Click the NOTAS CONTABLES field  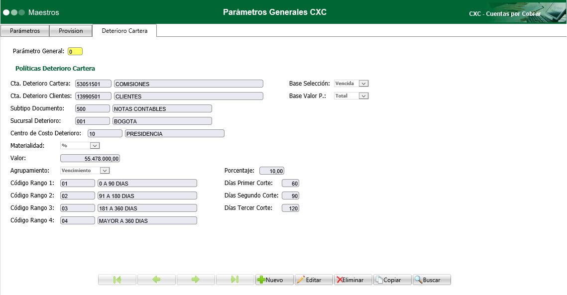point(162,108)
